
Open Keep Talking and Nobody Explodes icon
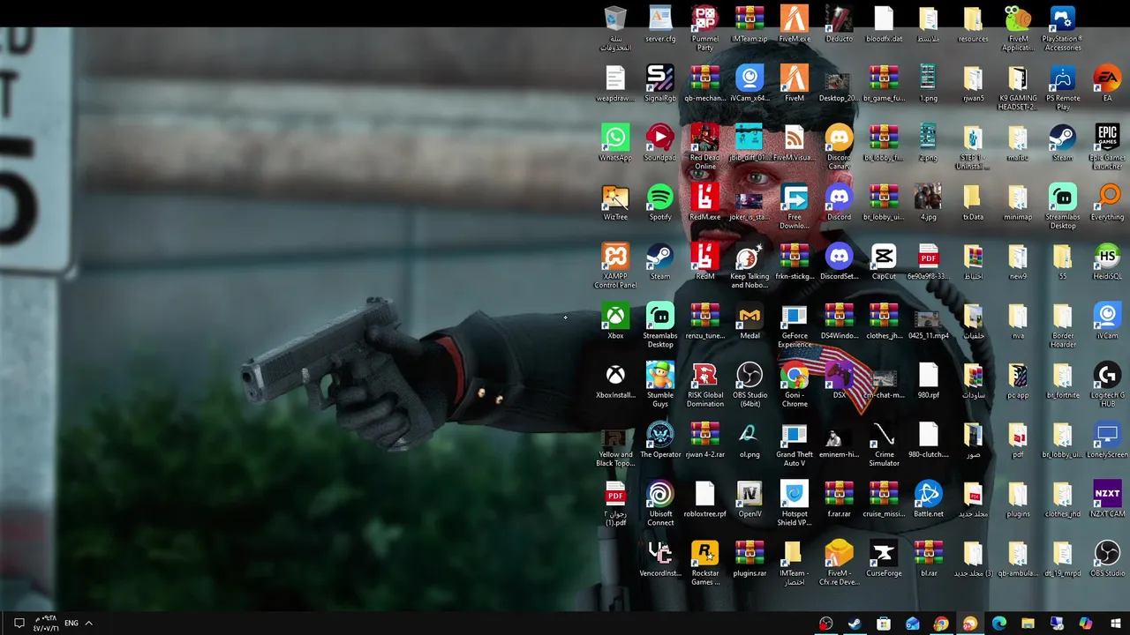click(x=750, y=265)
